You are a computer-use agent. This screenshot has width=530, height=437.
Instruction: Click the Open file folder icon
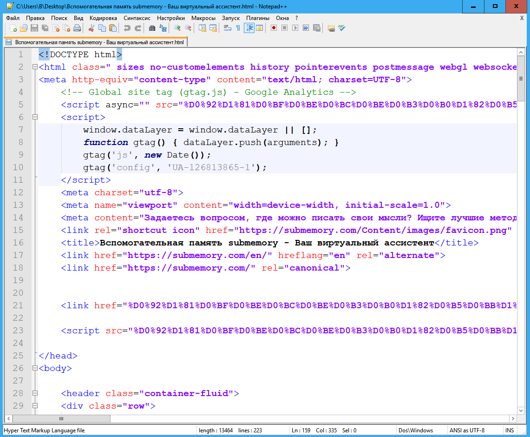[24, 28]
